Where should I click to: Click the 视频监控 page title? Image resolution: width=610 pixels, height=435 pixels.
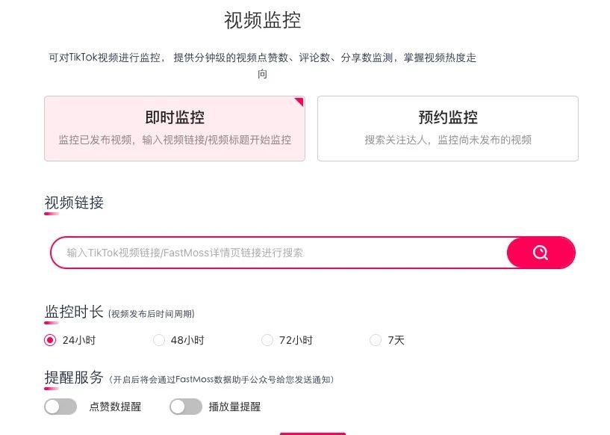point(262,20)
